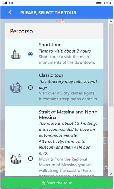Click the Short tour skyscraper icon

pyautogui.click(x=16, y=54)
